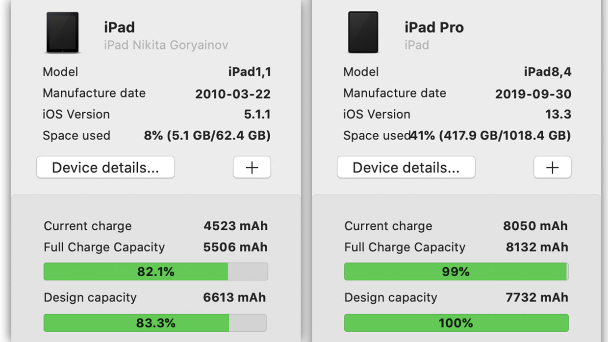Select the 2010-03-22 manufacture date
608x342 pixels.
(x=233, y=94)
